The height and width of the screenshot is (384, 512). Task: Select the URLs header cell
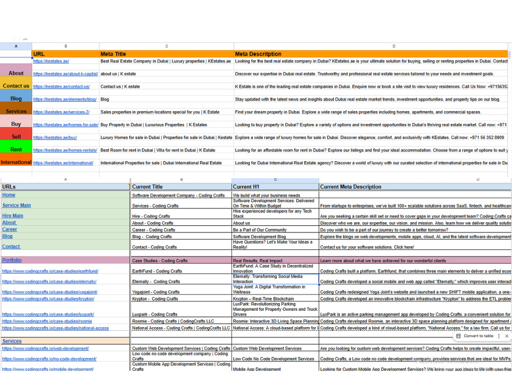[x=66, y=187]
